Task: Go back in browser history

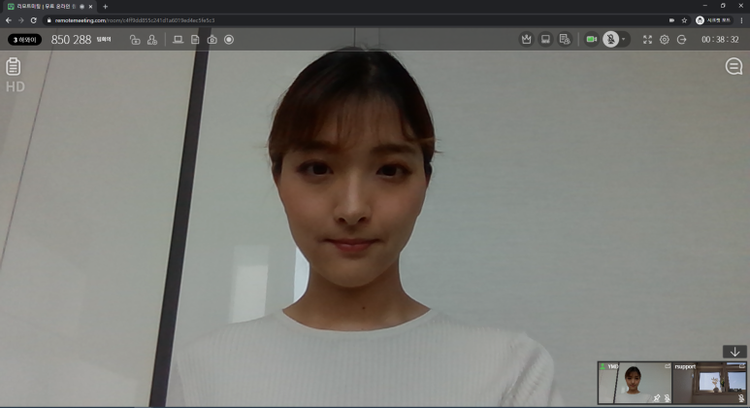Action: pyautogui.click(x=9, y=20)
